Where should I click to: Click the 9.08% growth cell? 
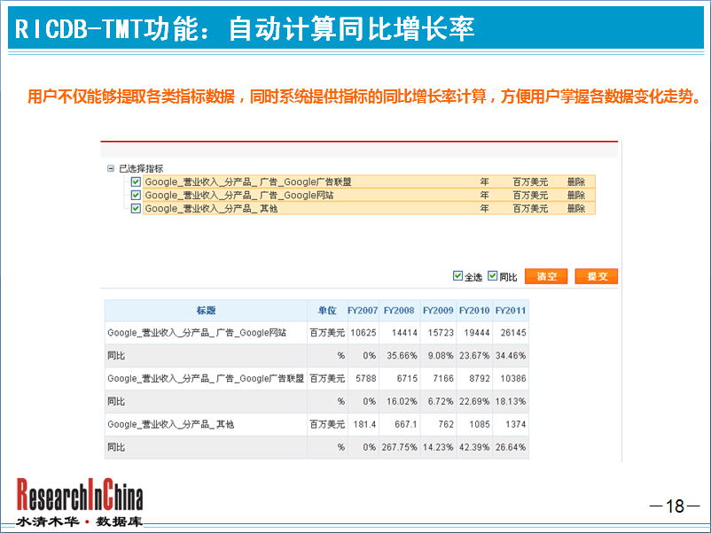point(439,356)
